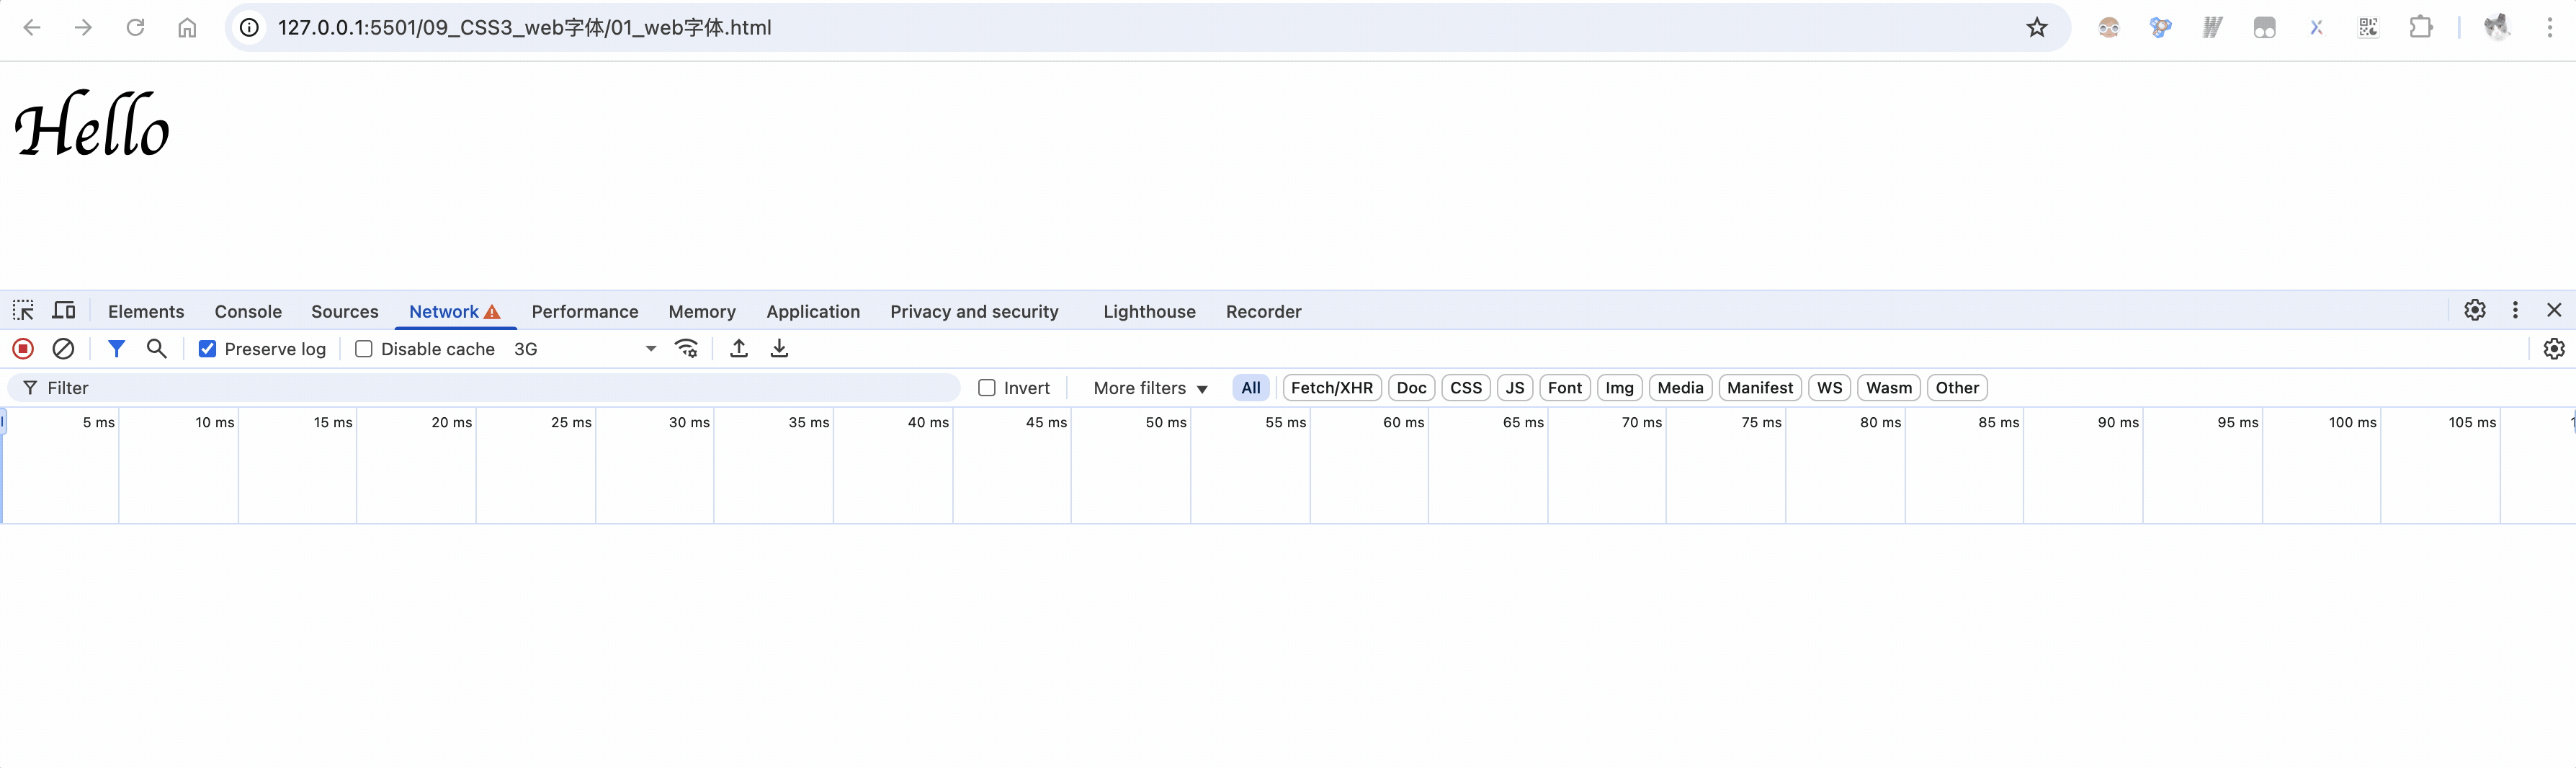Click the import HAR file upload icon
The width and height of the screenshot is (2576, 768).
tap(739, 349)
